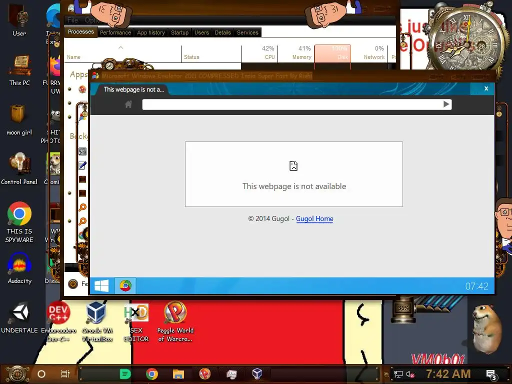Switch to the Processes tab
The image size is (512, 384).
click(81, 31)
